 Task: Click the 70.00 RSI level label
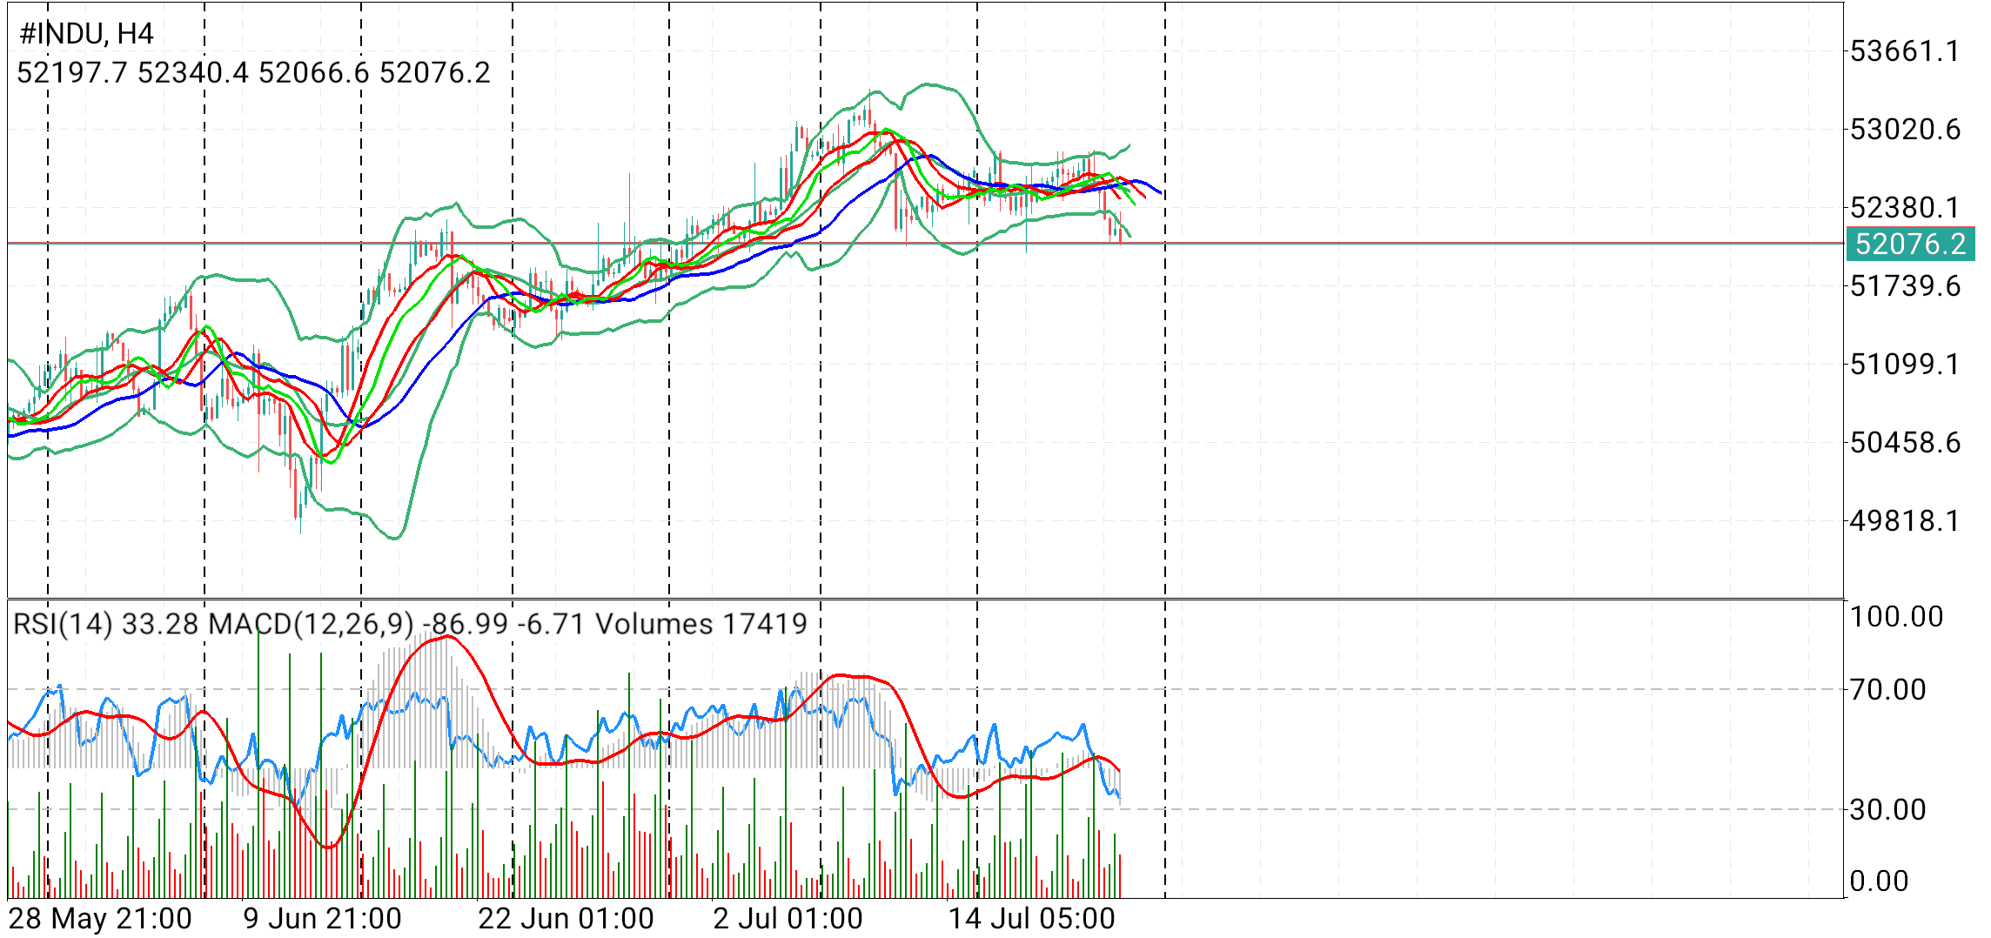(1887, 690)
